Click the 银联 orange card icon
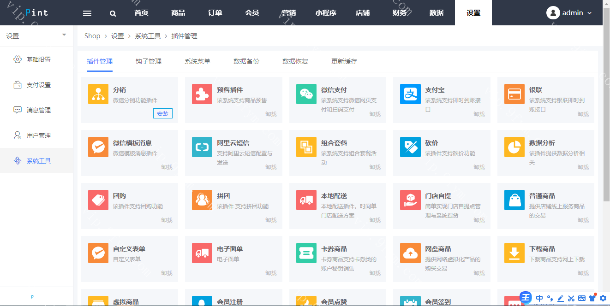Viewport: 610px width, 306px height. [x=514, y=94]
